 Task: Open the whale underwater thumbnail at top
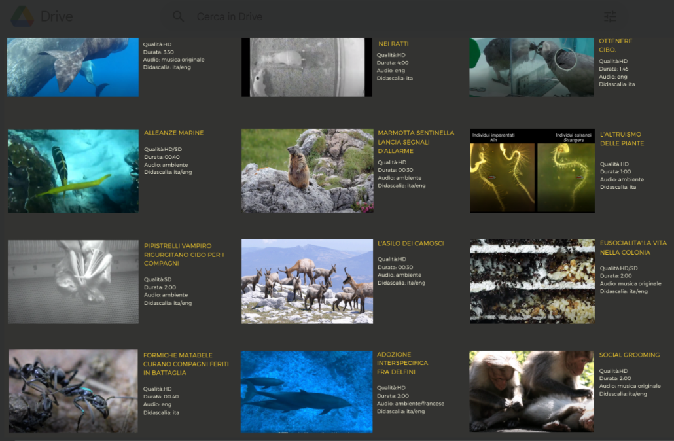click(73, 67)
